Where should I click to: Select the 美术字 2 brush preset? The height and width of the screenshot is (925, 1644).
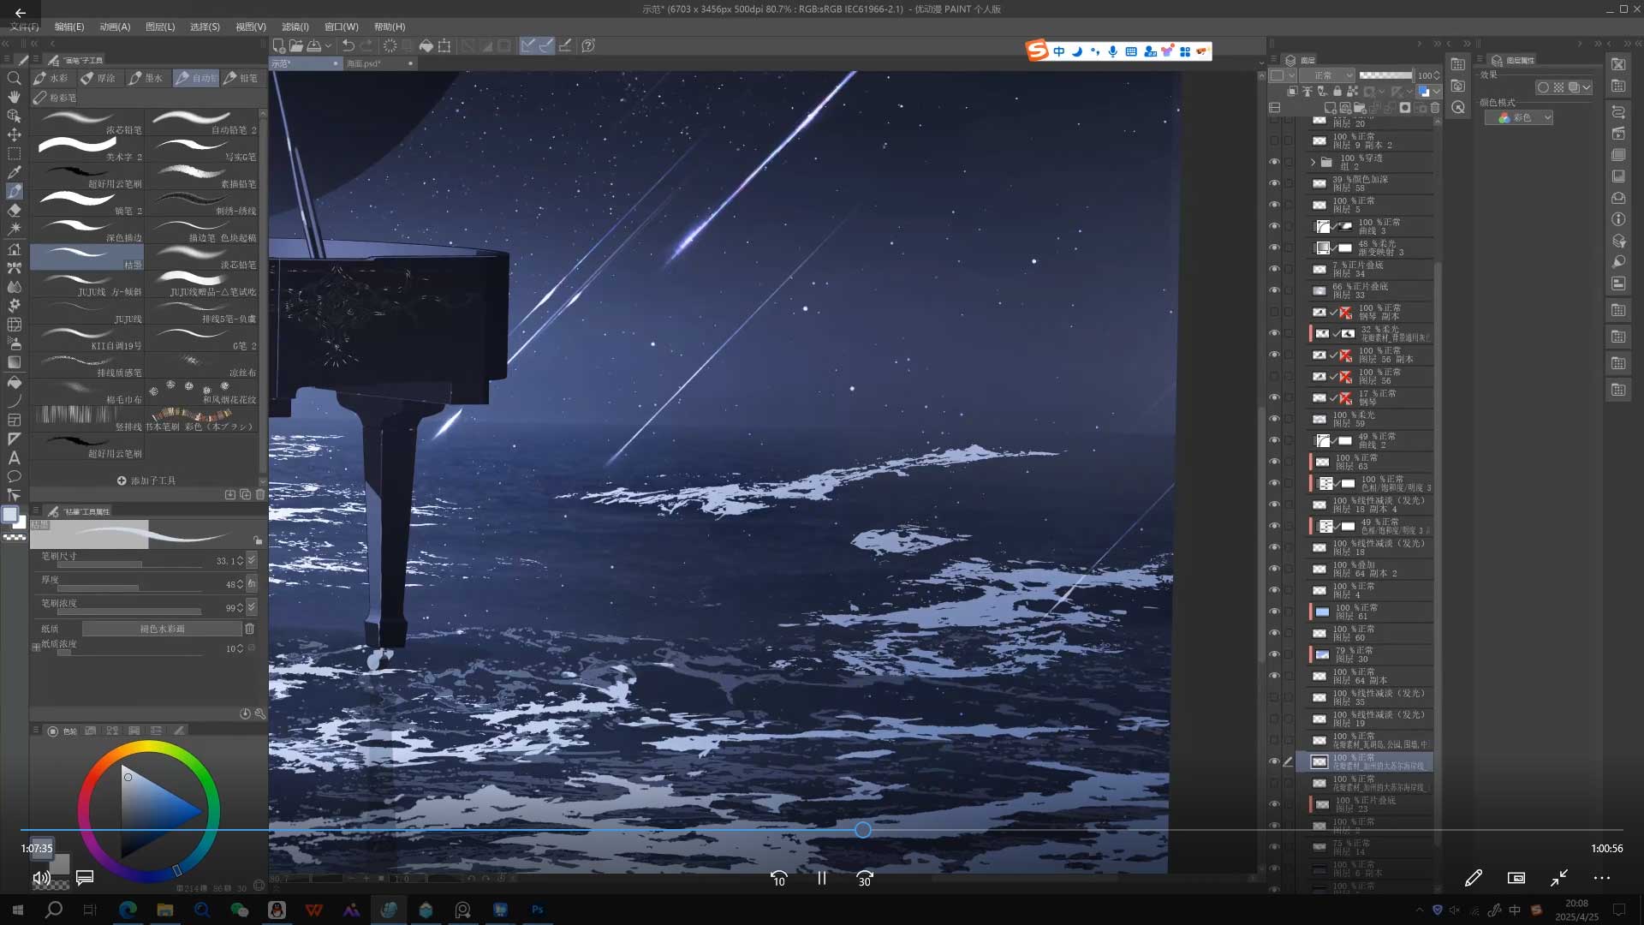coord(87,148)
